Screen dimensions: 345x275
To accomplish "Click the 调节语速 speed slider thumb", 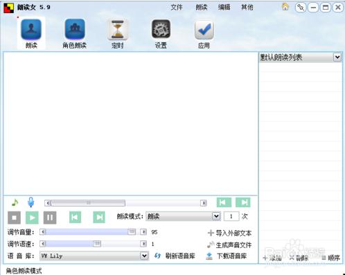I will coord(97,243).
